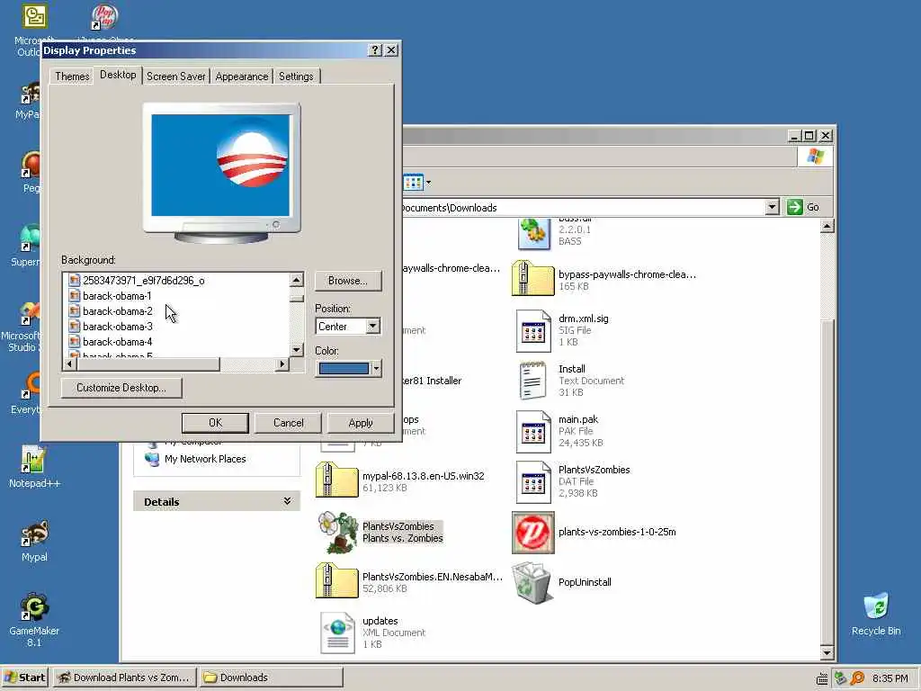The image size is (921, 691).
Task: Click the Go arrow button in address bar
Action: coord(795,207)
